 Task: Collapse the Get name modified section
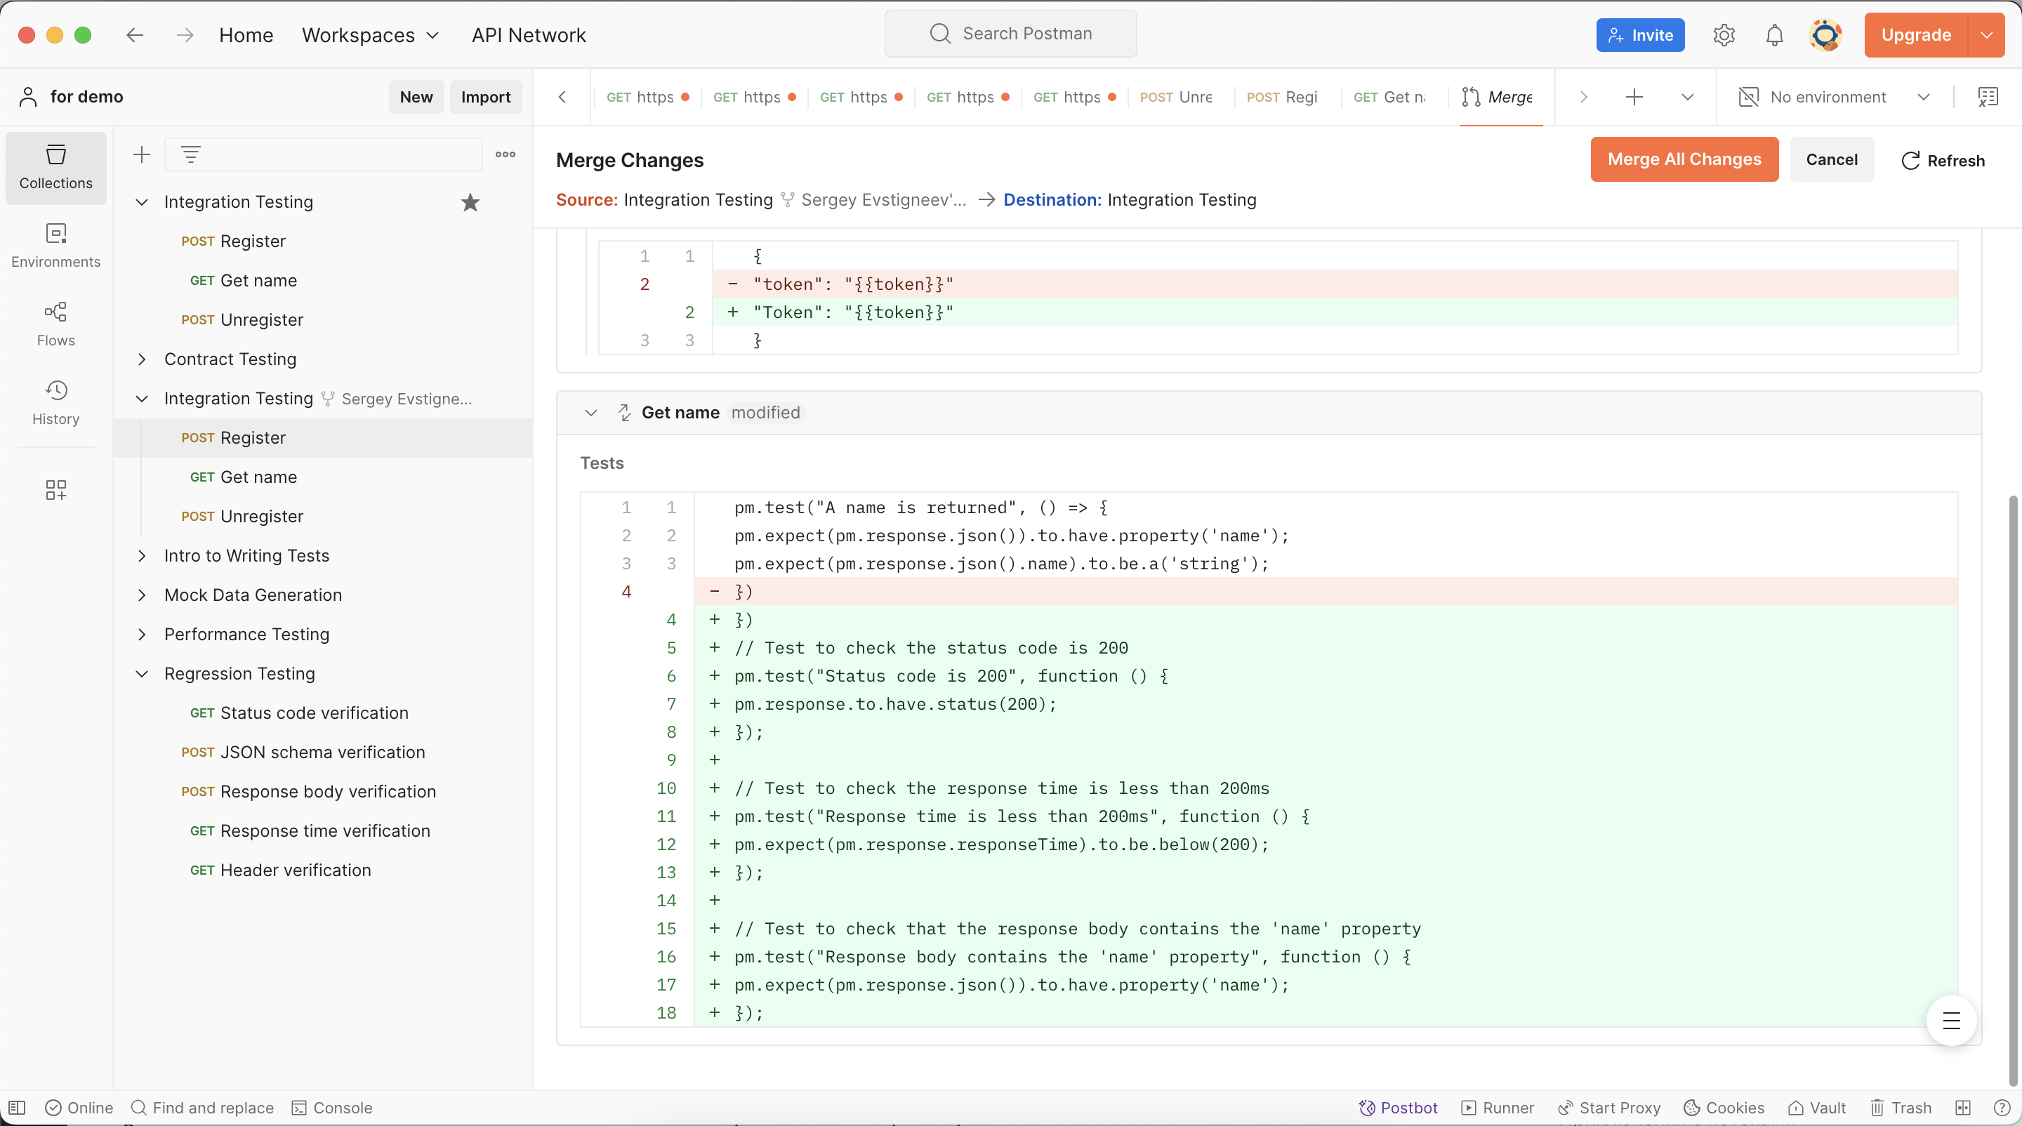click(x=590, y=413)
